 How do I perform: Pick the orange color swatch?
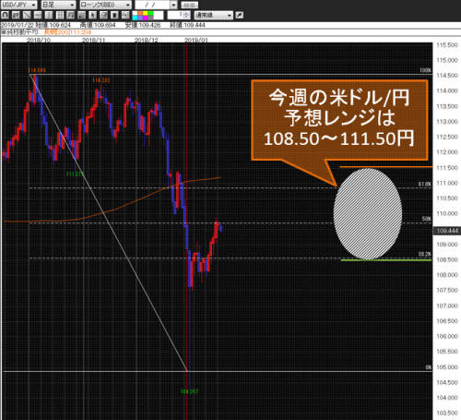coord(140,13)
